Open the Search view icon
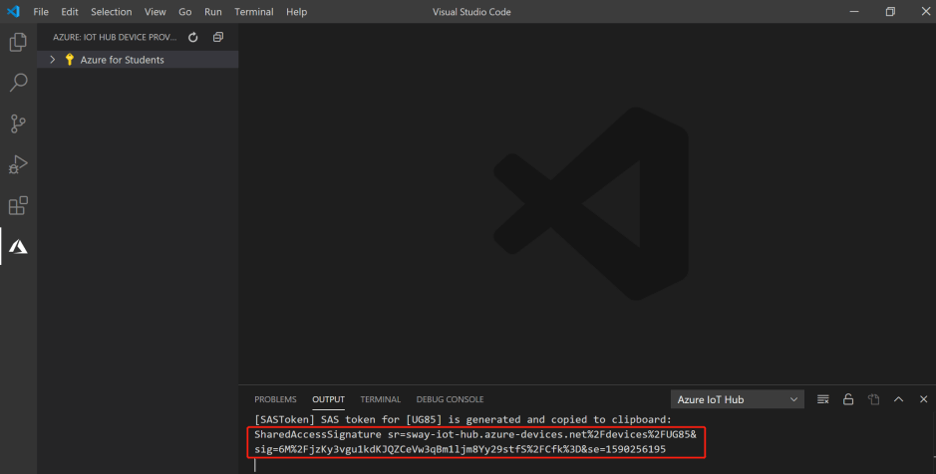Screen dimensions: 936x474 click(18, 84)
